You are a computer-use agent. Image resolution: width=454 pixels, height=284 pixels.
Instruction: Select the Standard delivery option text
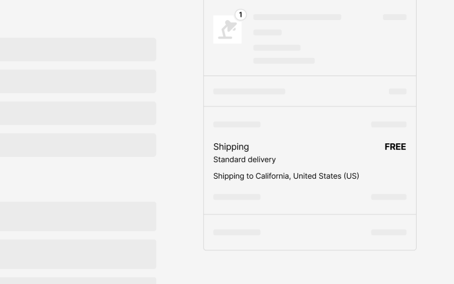[x=244, y=159]
